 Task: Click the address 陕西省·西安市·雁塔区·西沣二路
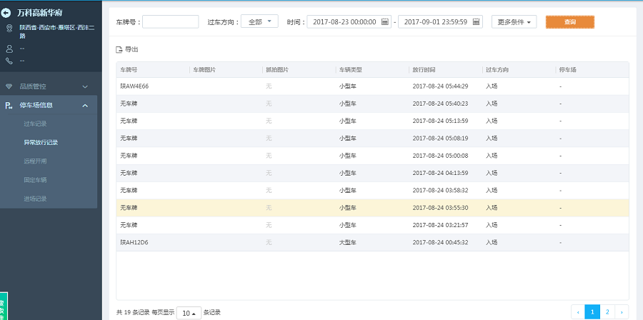(x=57, y=32)
